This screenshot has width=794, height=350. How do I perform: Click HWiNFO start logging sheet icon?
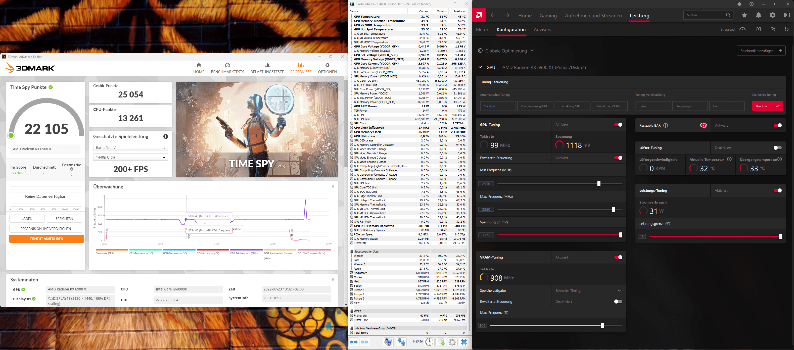point(441,342)
